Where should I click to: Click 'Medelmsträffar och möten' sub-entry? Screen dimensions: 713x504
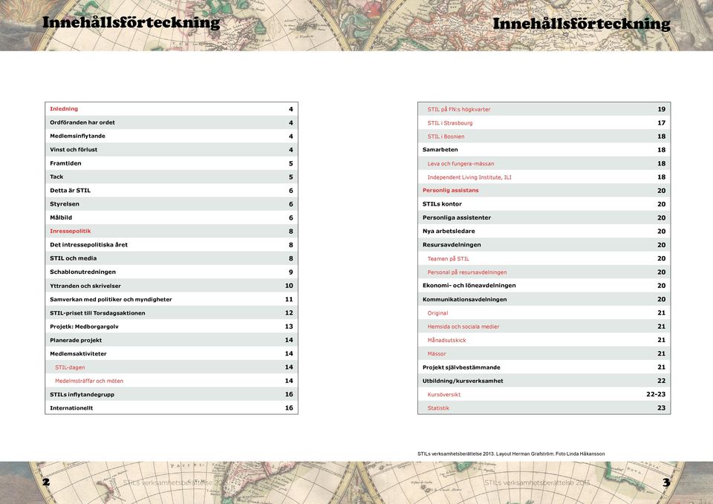click(172, 381)
